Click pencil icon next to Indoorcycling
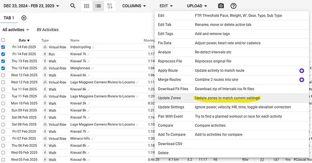The image size is (312, 163). click(93, 47)
